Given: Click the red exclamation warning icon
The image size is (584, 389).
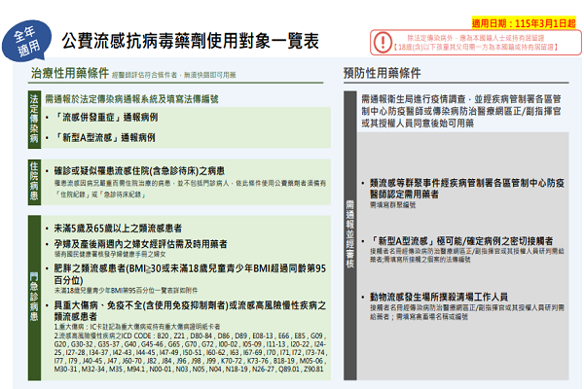Looking at the screenshot, I should [383, 43].
